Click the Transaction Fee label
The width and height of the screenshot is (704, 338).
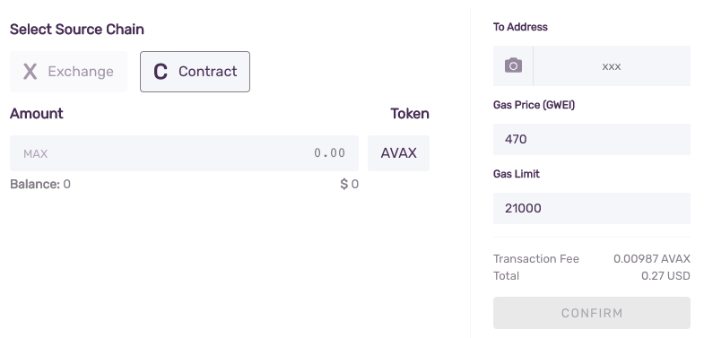click(x=536, y=258)
